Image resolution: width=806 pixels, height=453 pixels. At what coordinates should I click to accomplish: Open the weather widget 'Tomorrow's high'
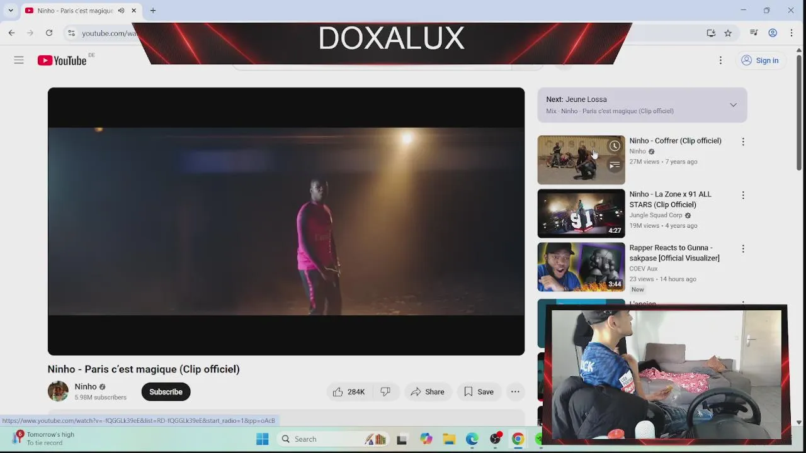pos(44,439)
